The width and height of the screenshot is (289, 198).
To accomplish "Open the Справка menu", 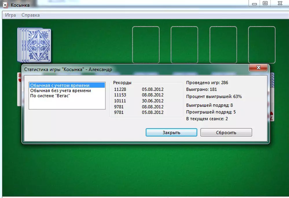I will point(31,15).
